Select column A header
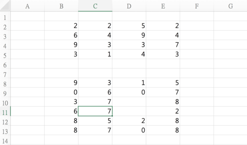The height and width of the screenshot is (145, 247). [x=27, y=6]
